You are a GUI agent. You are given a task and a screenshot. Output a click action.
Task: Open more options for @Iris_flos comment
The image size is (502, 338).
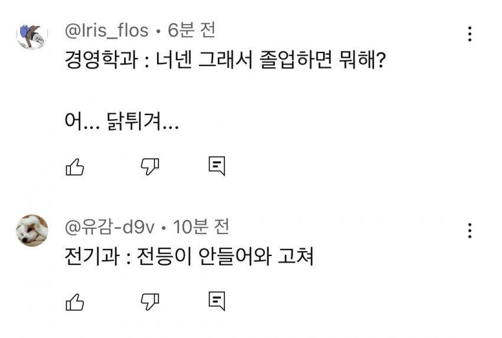[x=470, y=34]
